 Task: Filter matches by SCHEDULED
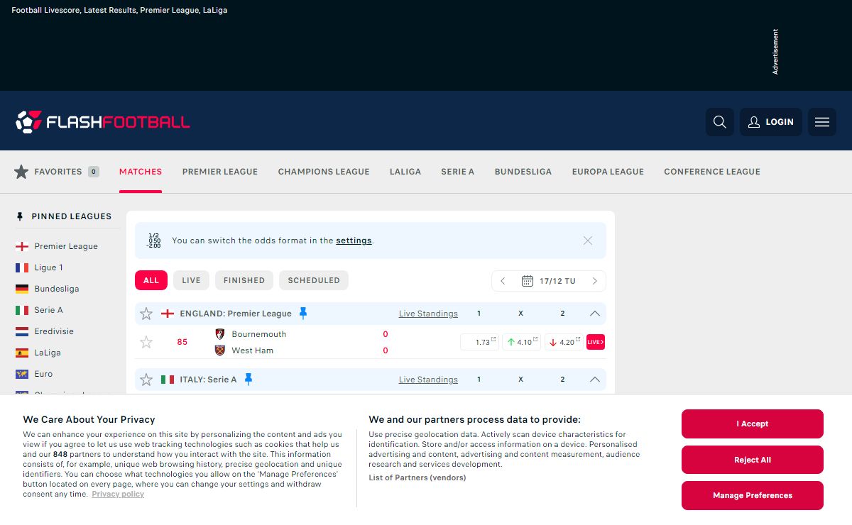point(314,280)
